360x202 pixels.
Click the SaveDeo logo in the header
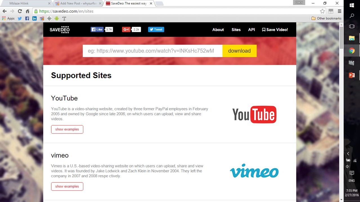[59, 30]
